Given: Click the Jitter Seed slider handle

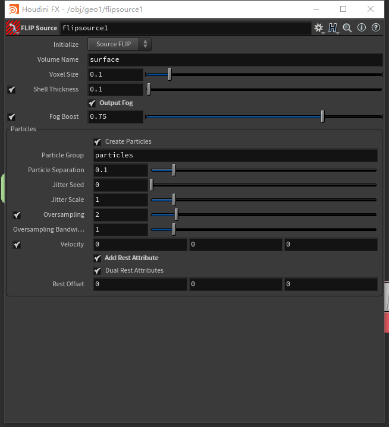Looking at the screenshot, I should pos(152,185).
